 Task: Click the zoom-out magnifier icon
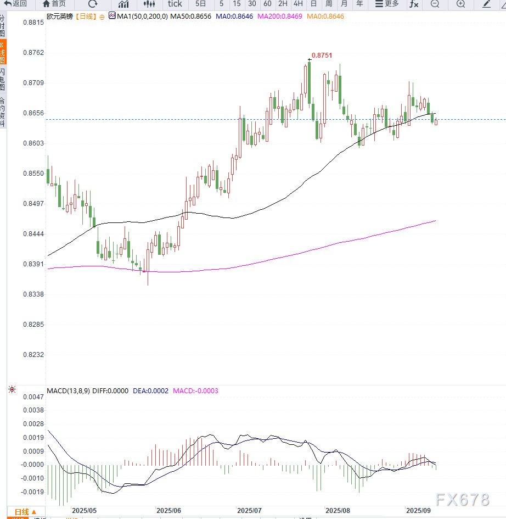[435, 4]
